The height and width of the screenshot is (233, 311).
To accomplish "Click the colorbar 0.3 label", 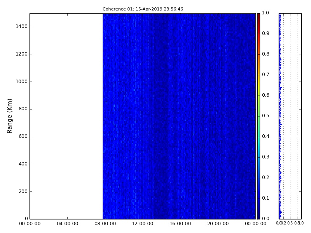I will pyautogui.click(x=266, y=157).
